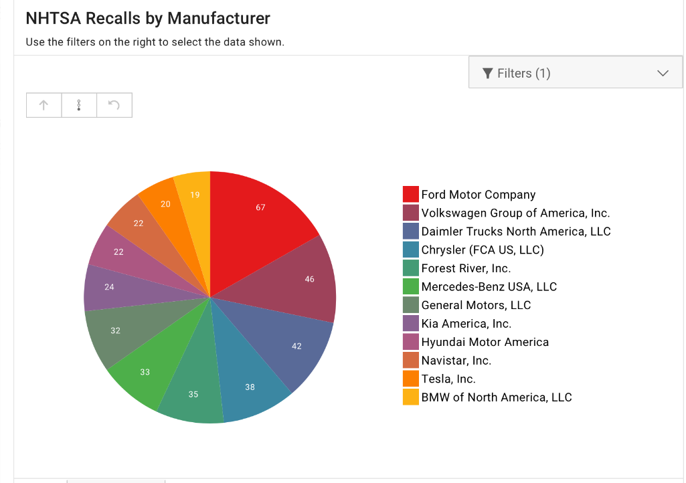Click the drill path icon with three dots
The width and height of the screenshot is (686, 483).
(x=79, y=105)
